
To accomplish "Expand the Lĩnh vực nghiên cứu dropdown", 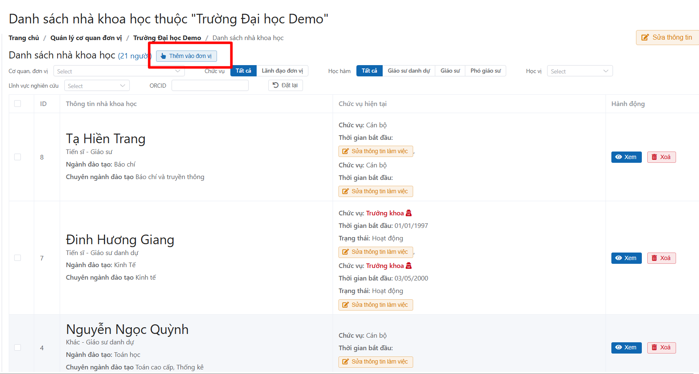I will coord(97,86).
